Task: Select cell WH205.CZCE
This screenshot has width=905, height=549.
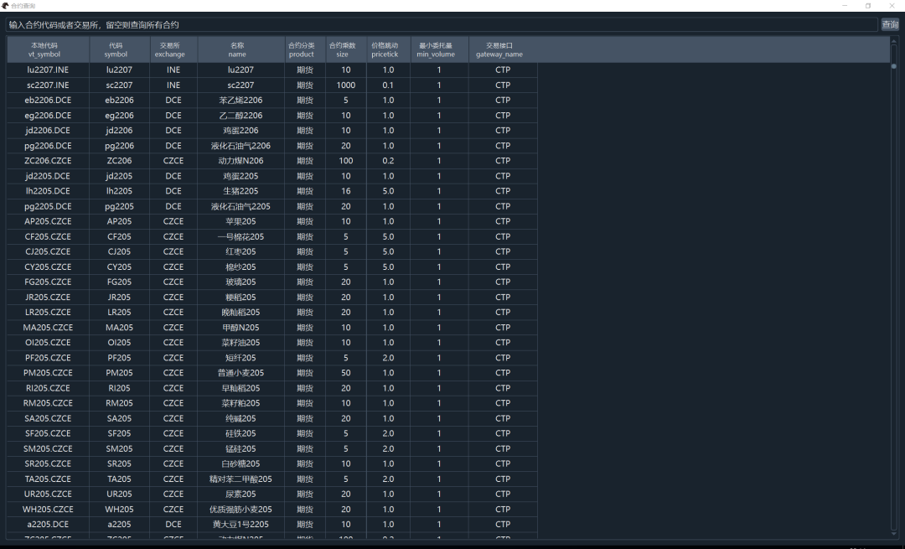Action: (48, 509)
